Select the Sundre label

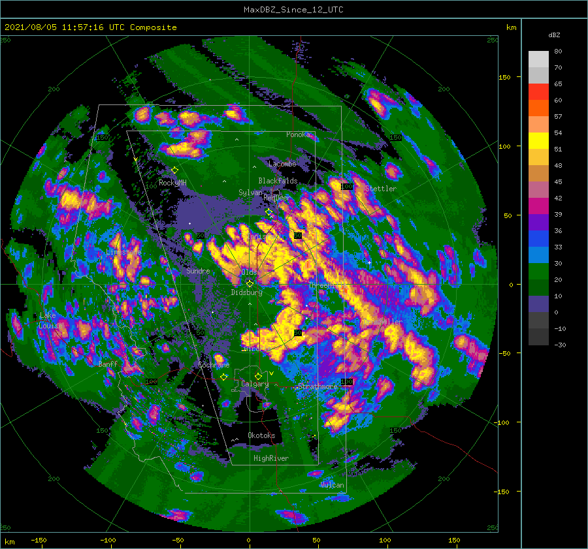(x=198, y=271)
